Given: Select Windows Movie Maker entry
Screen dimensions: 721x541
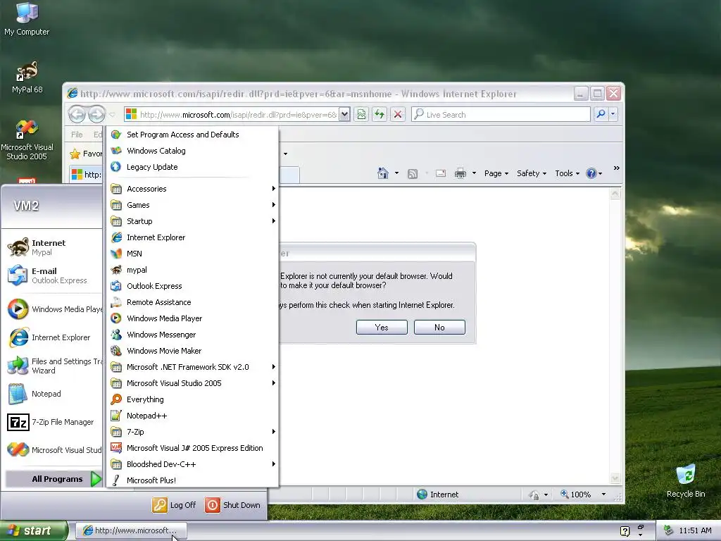Looking at the screenshot, I should [x=193, y=351].
